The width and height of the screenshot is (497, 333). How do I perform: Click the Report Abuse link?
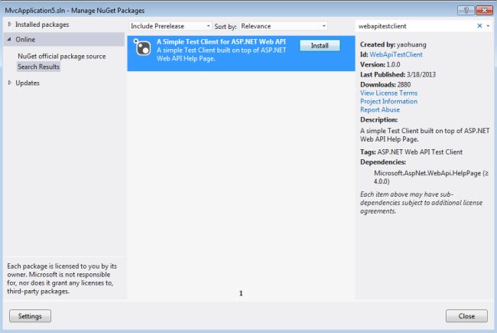tap(380, 109)
